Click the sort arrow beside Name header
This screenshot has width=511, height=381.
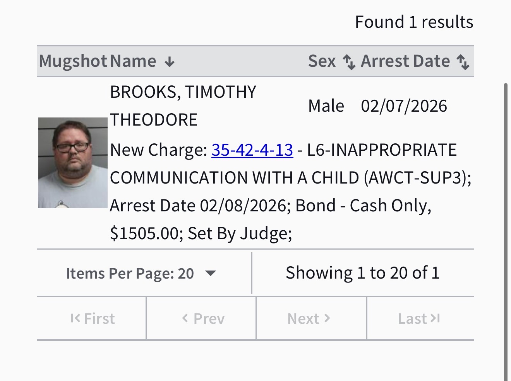170,62
